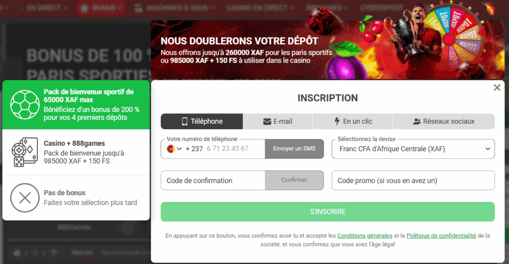This screenshot has width=509, height=264.
Task: Click the green S'INSCRIRE button
Action: pyautogui.click(x=328, y=212)
